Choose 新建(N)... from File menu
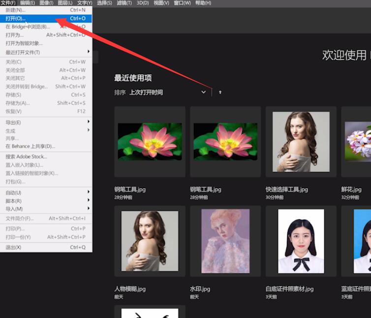Image resolution: width=371 pixels, height=318 pixels. 46,10
